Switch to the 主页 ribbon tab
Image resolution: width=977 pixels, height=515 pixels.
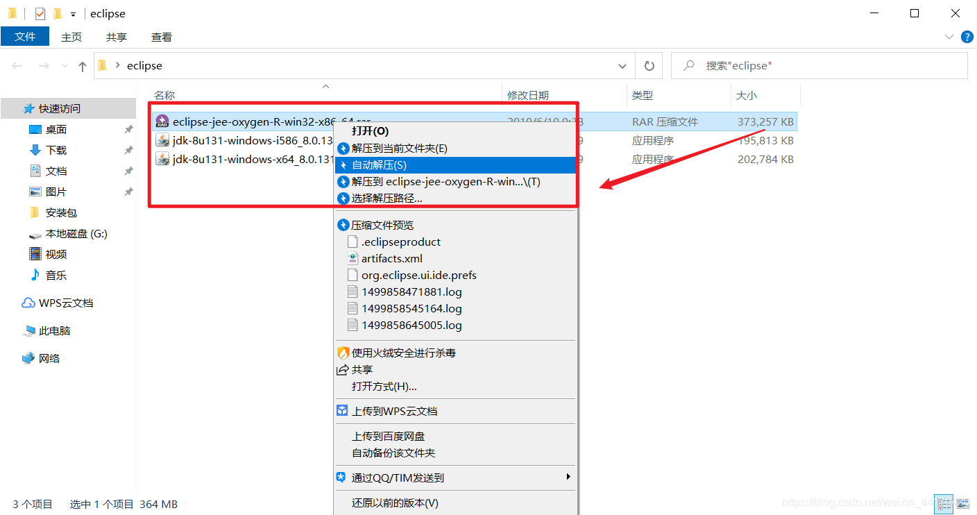coord(71,37)
